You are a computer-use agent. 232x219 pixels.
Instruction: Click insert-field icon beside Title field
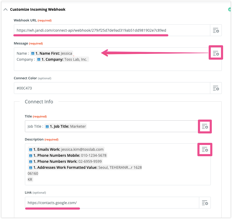(205, 126)
